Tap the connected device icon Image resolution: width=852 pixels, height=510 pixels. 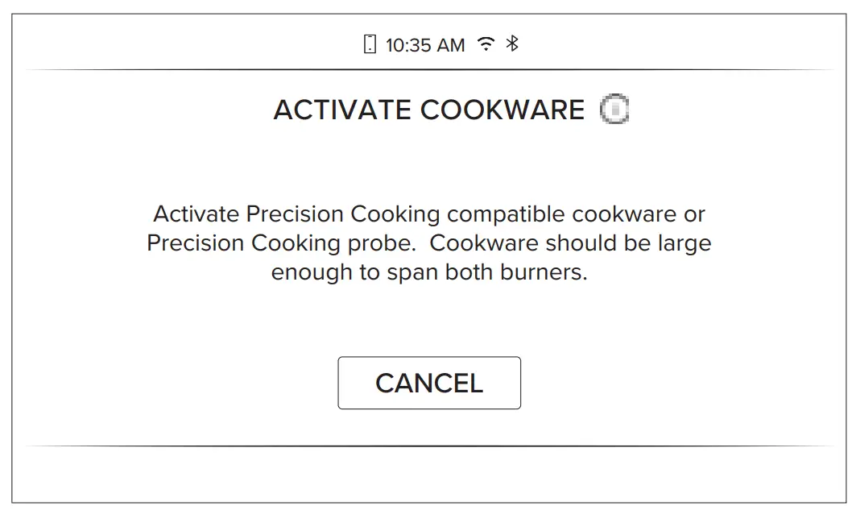pos(371,44)
